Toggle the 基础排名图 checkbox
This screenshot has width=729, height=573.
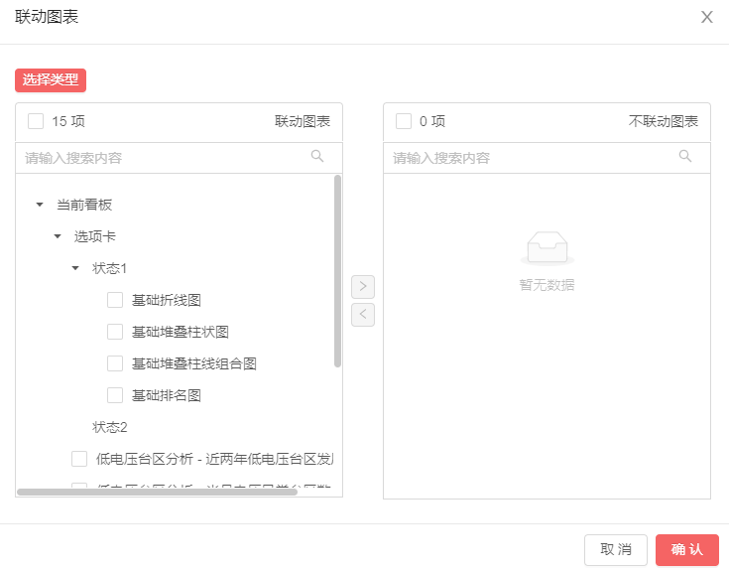115,395
